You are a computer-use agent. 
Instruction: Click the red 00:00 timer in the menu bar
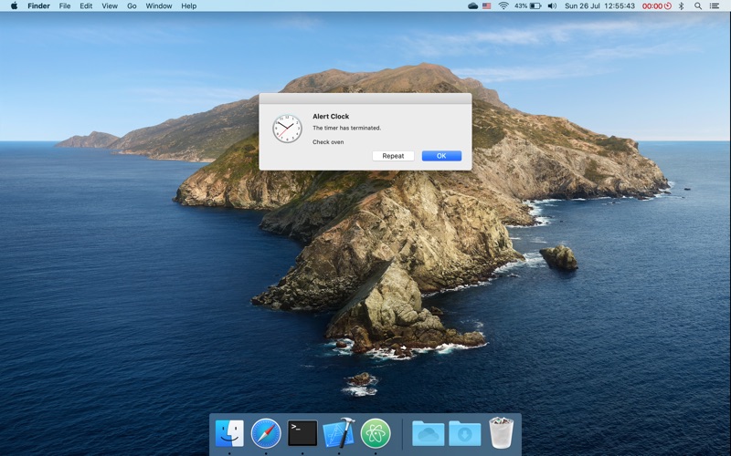tap(656, 6)
